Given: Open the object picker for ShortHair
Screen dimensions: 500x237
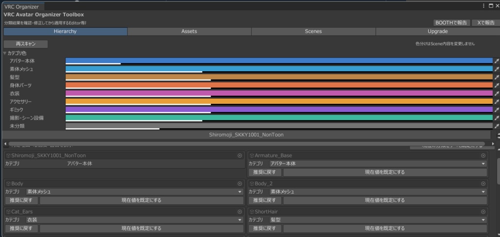Looking at the screenshot, I should [483, 212].
